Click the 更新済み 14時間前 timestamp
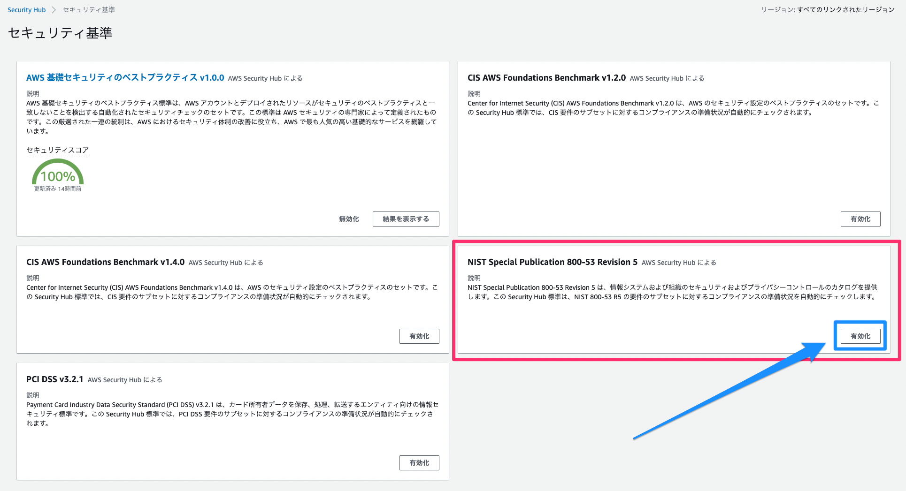The image size is (906, 491). (x=58, y=189)
